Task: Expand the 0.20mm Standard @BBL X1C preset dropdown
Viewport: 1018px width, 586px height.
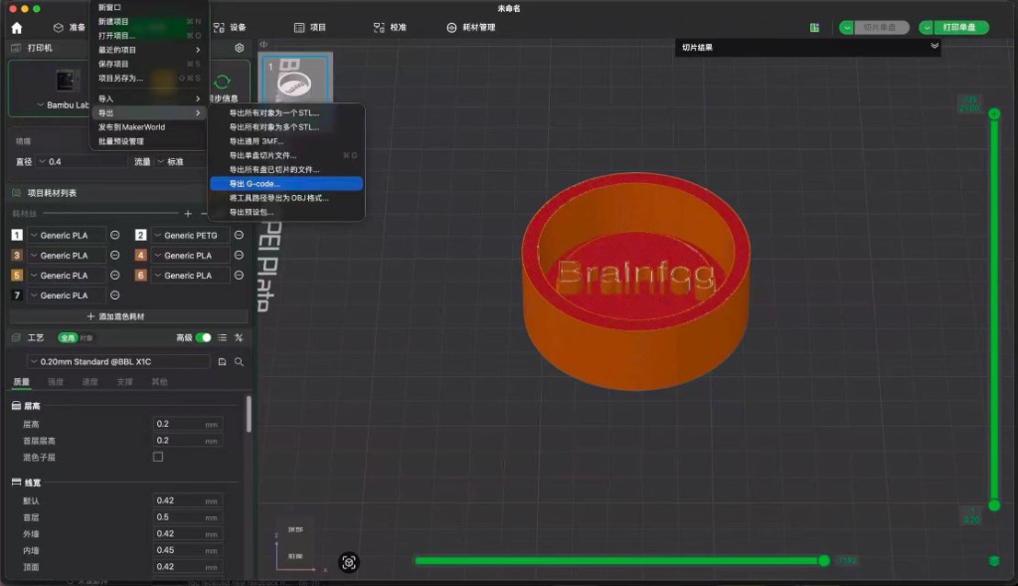Action: 119,362
